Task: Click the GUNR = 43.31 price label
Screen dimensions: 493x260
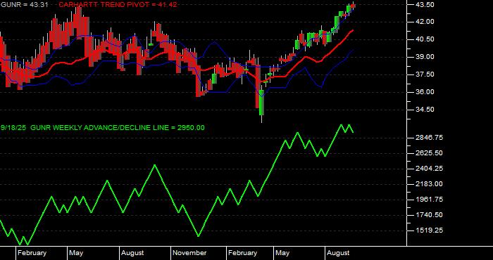Action: (24, 5)
